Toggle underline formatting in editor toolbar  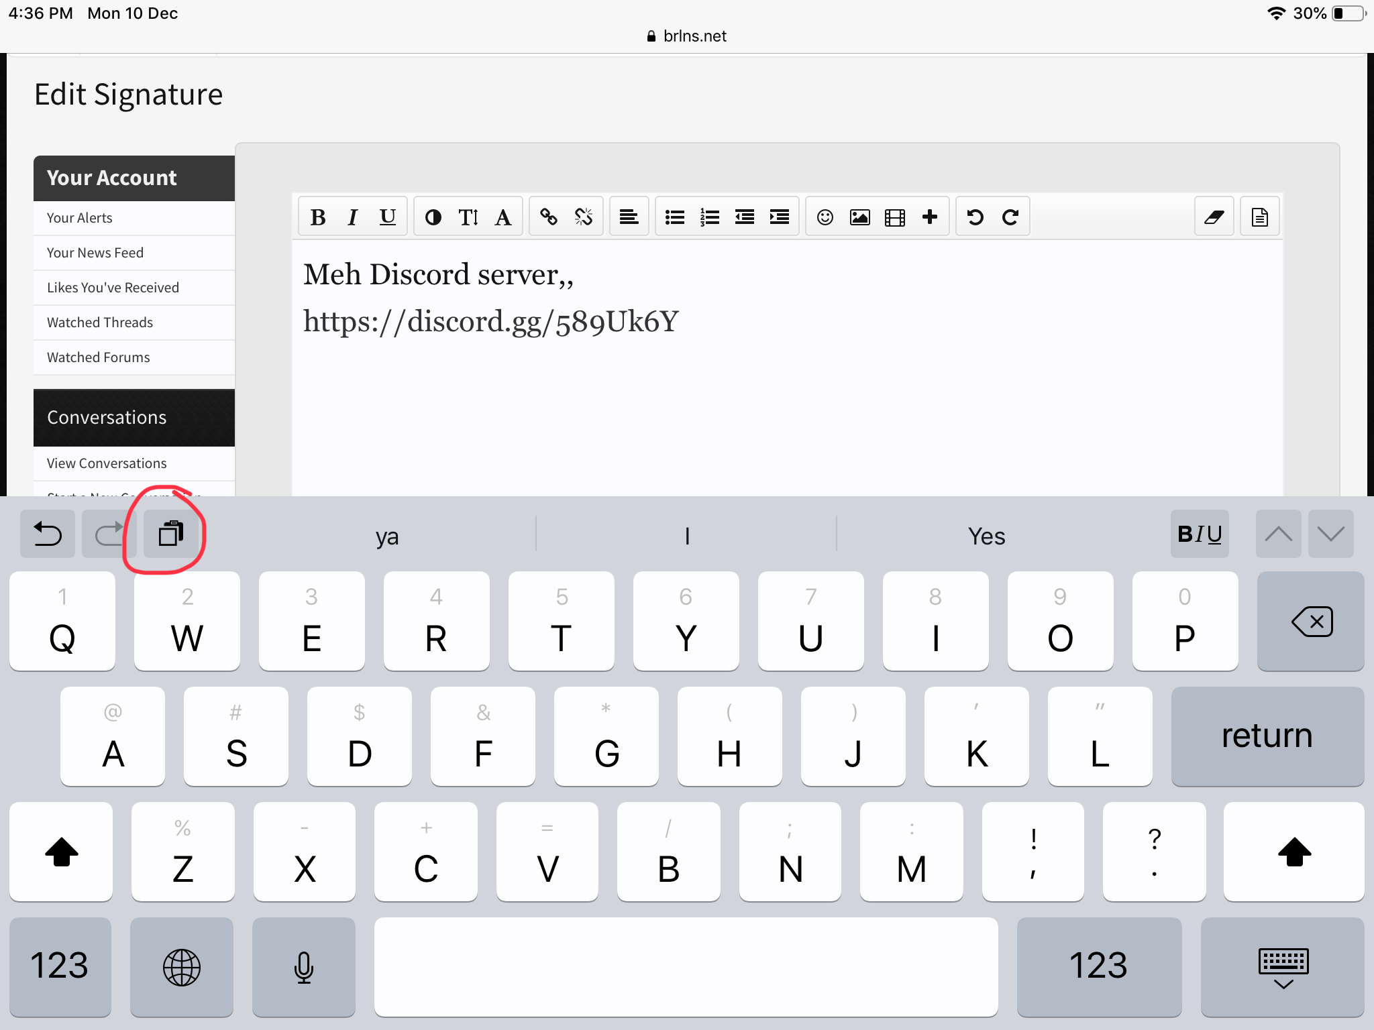(x=388, y=217)
